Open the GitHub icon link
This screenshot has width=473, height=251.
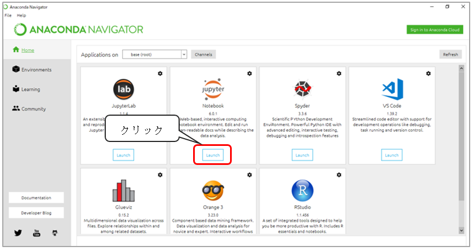point(54,233)
